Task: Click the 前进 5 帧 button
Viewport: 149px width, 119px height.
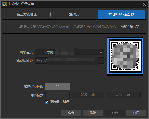Action: point(123,95)
